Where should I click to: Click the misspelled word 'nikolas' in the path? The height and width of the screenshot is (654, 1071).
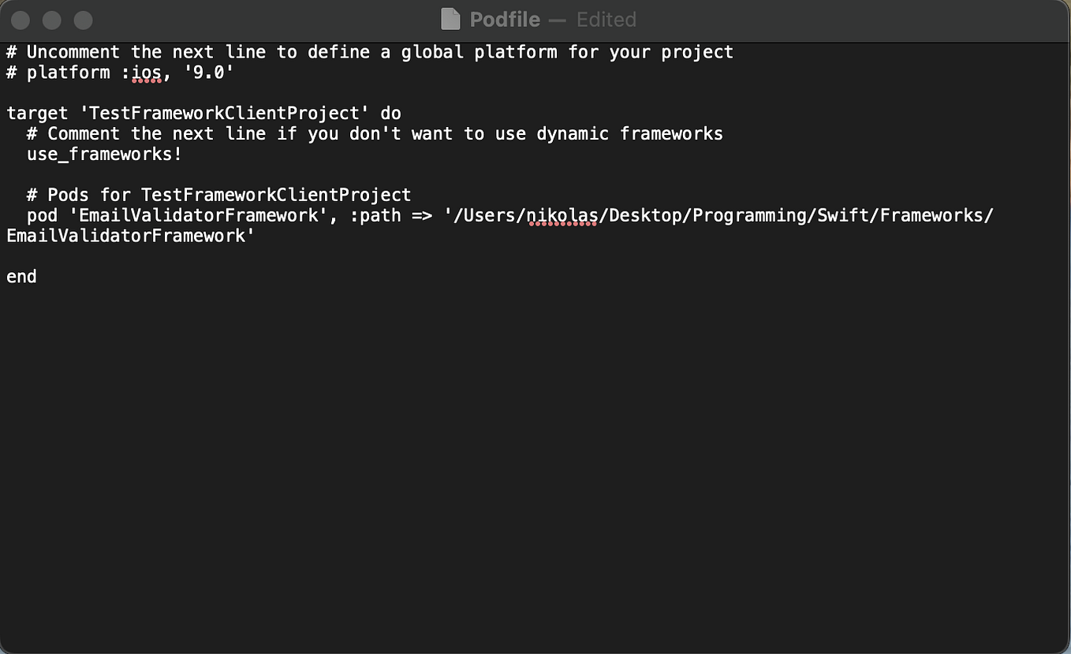pyautogui.click(x=563, y=215)
